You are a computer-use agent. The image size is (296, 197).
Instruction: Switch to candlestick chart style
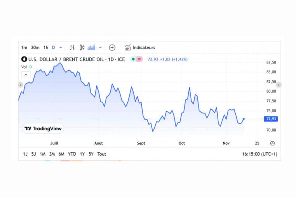coord(82,48)
